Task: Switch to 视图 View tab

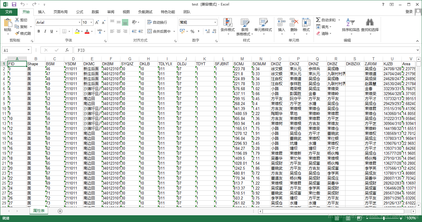Action: [x=126, y=12]
